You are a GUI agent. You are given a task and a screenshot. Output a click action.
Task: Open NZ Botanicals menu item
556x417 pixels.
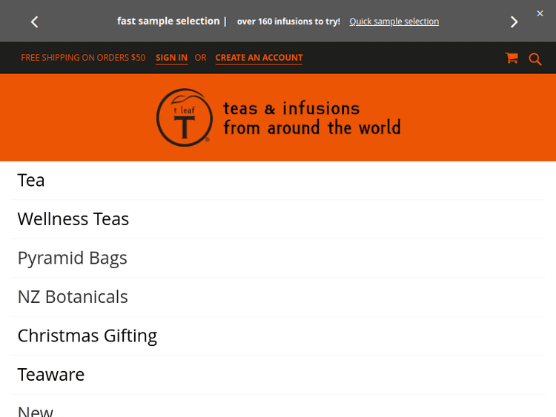73,297
